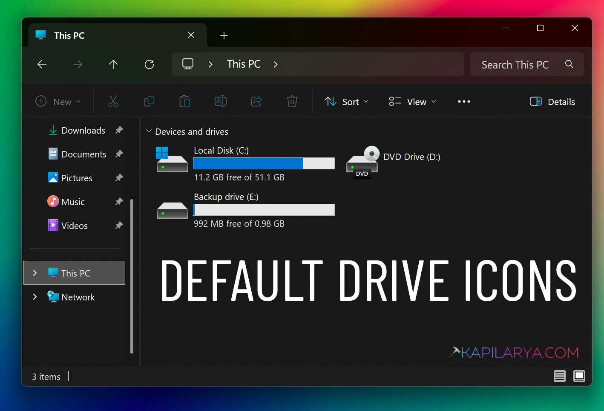Viewport: 604px width, 411px height.
Task: Select the 'DVD Drive (D:)' label
Action: pyautogui.click(x=412, y=157)
